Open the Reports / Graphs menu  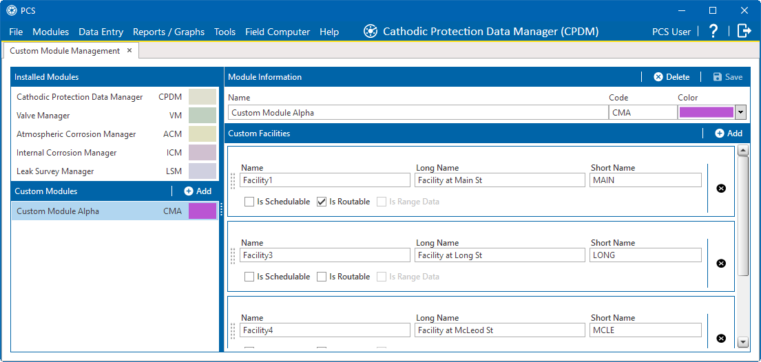tap(169, 32)
